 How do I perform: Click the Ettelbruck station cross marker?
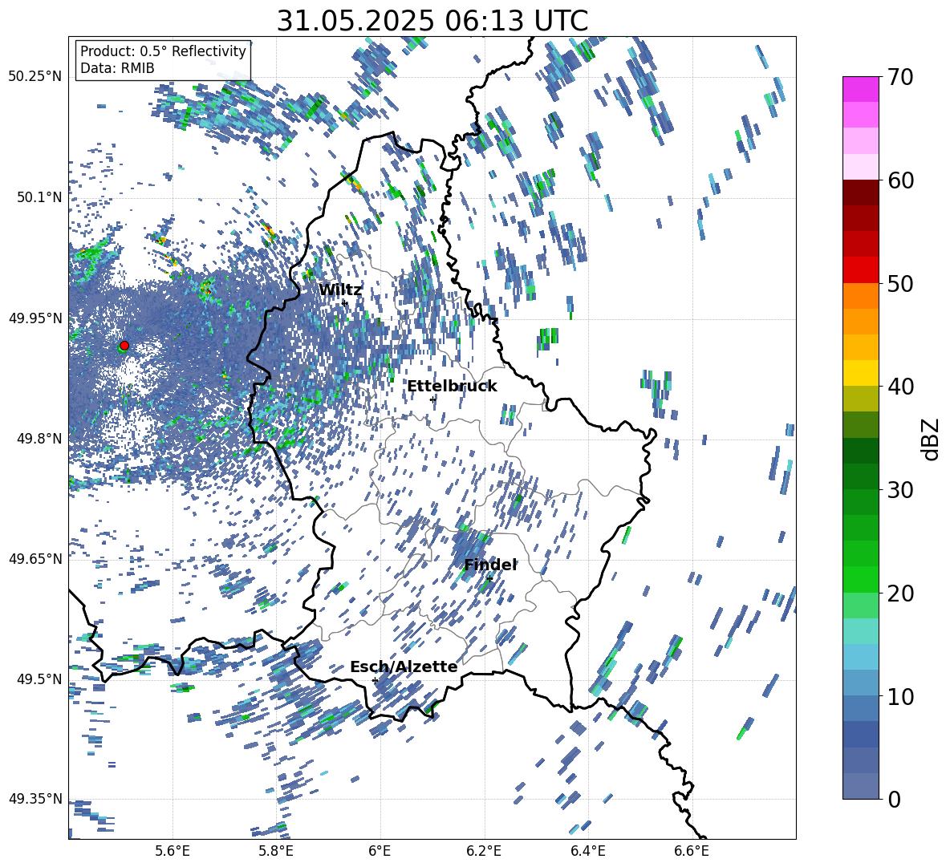click(x=432, y=399)
